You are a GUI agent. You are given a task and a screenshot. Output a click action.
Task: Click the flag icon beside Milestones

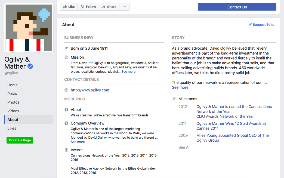pos(174,99)
